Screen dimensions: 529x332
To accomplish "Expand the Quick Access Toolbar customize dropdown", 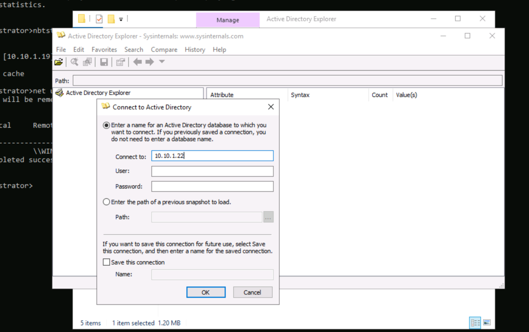I will pos(121,19).
